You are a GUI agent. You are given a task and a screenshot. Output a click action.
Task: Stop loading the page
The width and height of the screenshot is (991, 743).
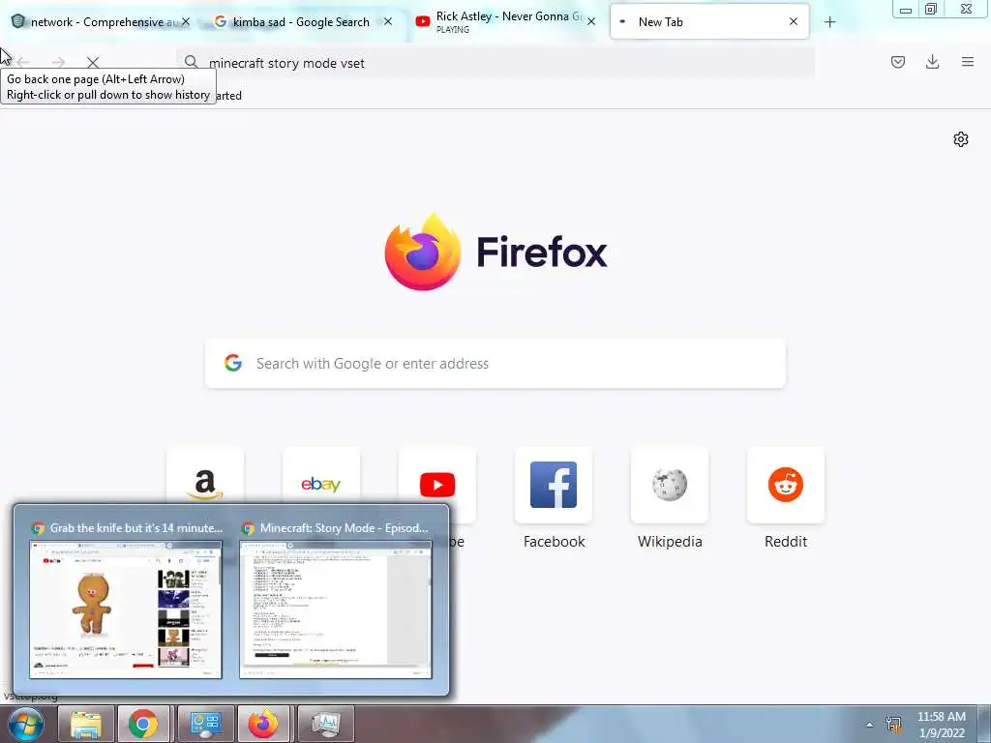93,62
